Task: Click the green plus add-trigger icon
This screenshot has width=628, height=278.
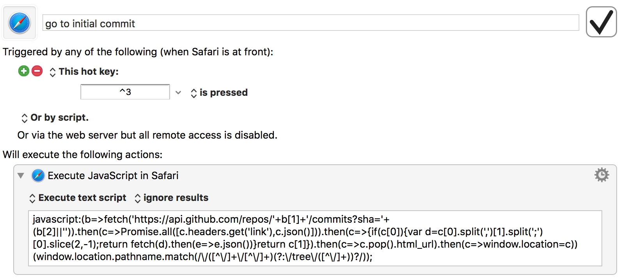Action: point(24,71)
